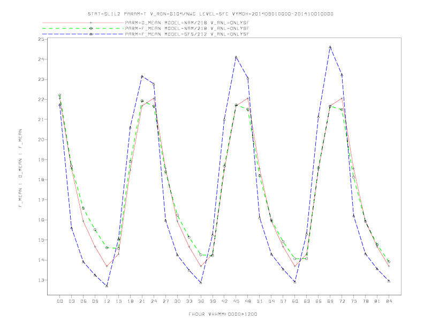Click y-axis tick value 23

tap(41, 79)
